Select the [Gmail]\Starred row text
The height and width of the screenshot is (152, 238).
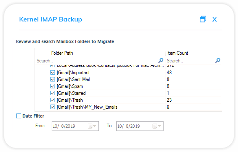click(x=71, y=93)
